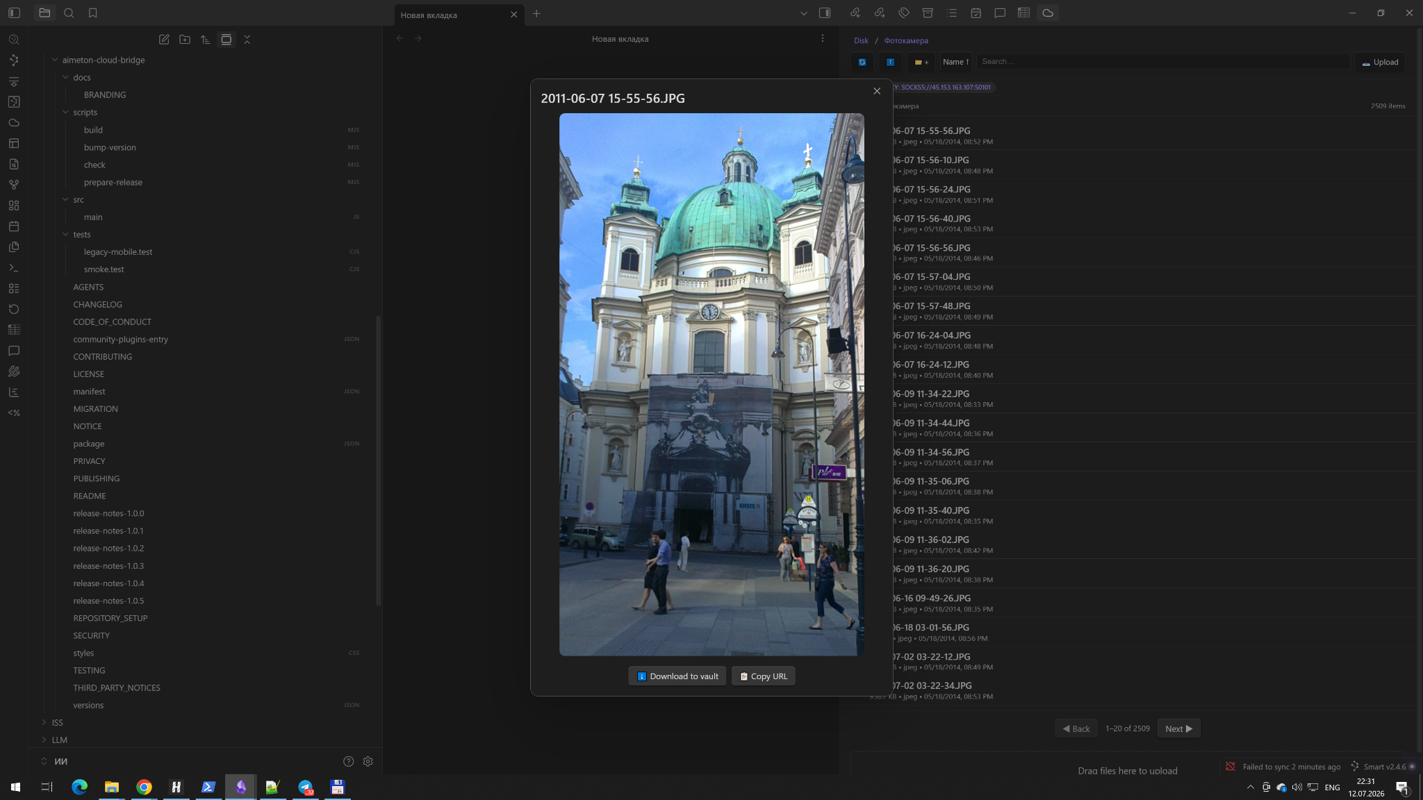The width and height of the screenshot is (1423, 800).
Task: Open the chat bubble icon in left ribbon
Action: pyautogui.click(x=14, y=351)
